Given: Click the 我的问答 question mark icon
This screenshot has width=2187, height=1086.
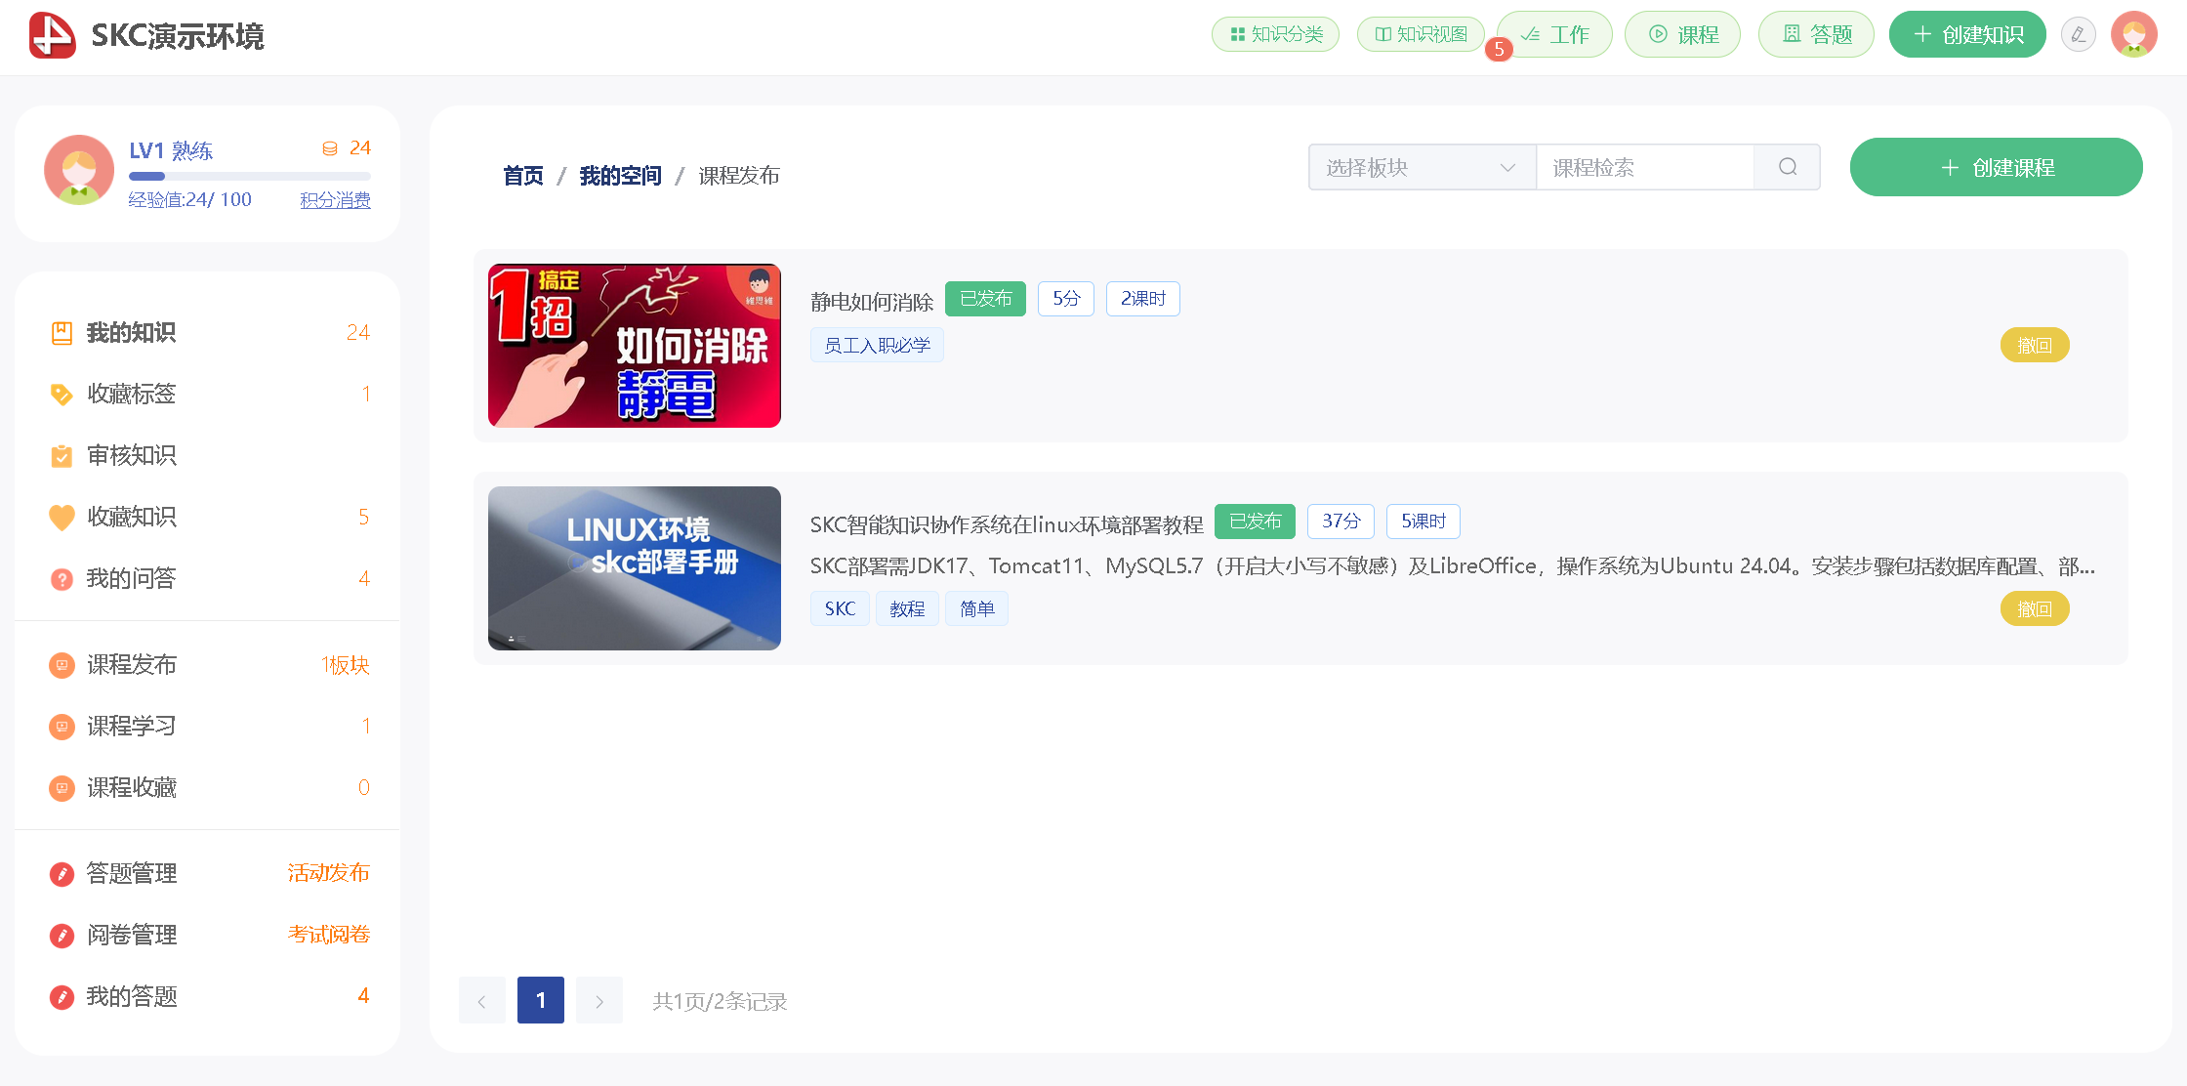Looking at the screenshot, I should (x=62, y=579).
